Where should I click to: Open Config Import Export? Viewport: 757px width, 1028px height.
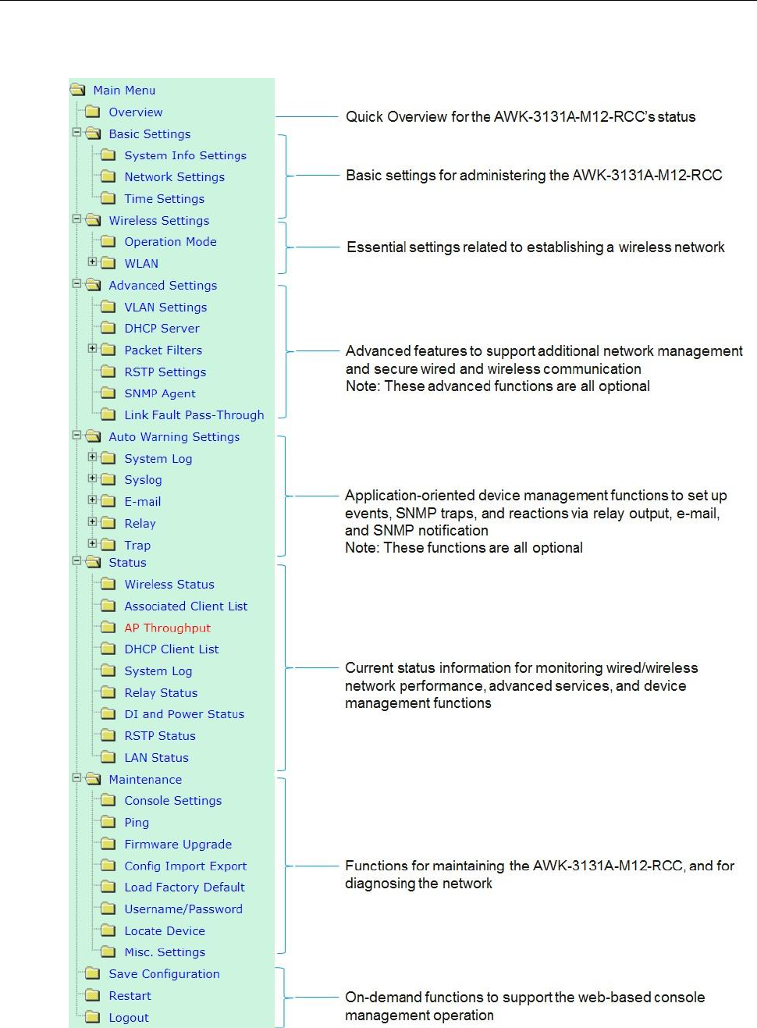pyautogui.click(x=186, y=866)
